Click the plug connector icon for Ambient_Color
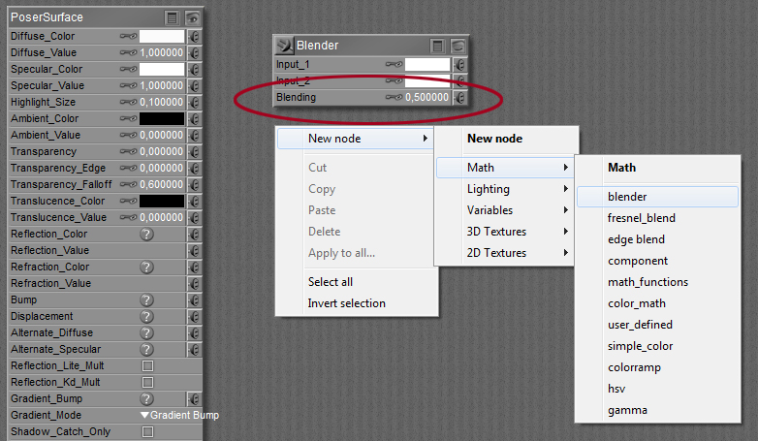Viewport: 758px width, 441px height. [194, 119]
